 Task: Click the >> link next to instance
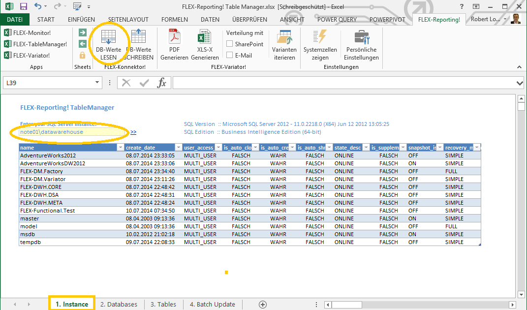[x=133, y=132]
